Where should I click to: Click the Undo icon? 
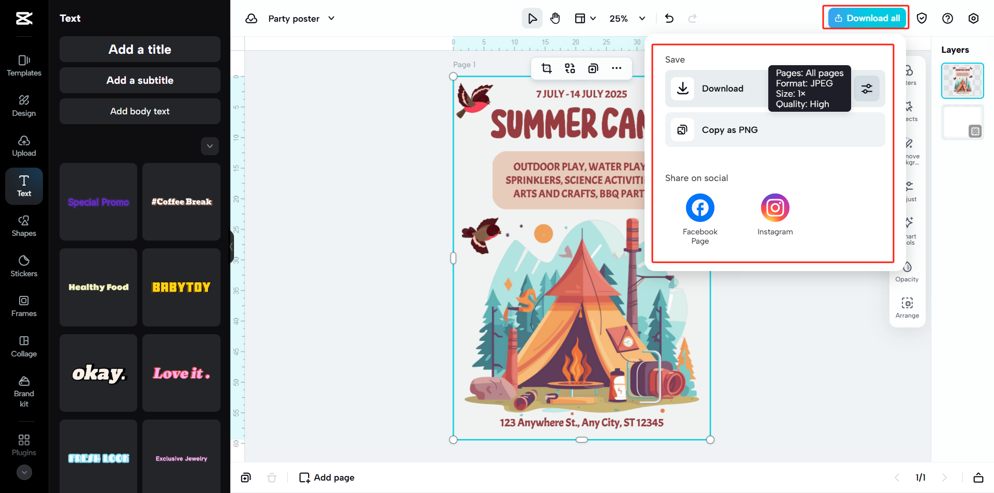tap(669, 18)
